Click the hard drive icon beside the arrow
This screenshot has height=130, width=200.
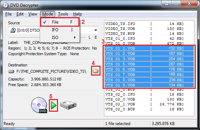(x=68, y=105)
